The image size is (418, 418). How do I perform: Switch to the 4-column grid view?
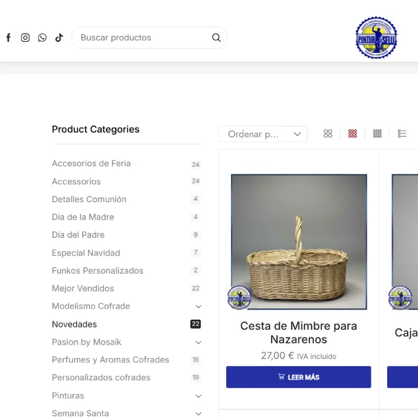click(377, 134)
